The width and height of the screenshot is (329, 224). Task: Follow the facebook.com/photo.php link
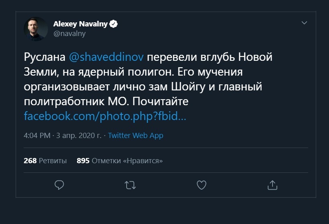click(105, 117)
